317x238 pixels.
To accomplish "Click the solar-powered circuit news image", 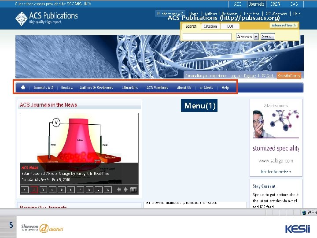I will coord(79,138).
